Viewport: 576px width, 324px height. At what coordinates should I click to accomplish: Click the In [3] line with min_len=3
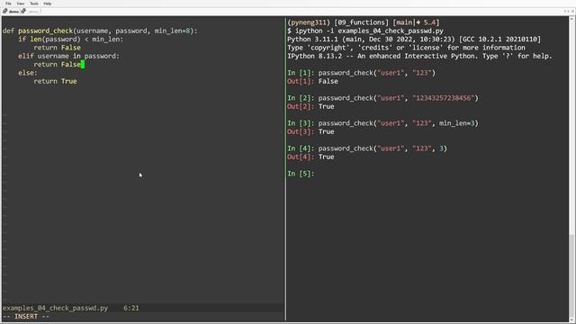tap(382, 123)
